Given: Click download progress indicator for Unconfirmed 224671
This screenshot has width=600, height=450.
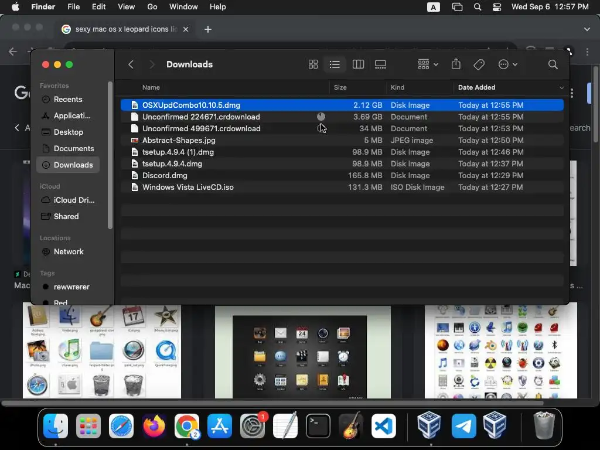Looking at the screenshot, I should tap(321, 117).
